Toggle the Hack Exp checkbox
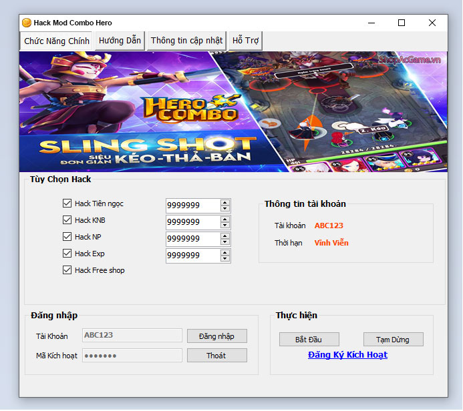This screenshot has width=463, height=411. pyautogui.click(x=67, y=254)
